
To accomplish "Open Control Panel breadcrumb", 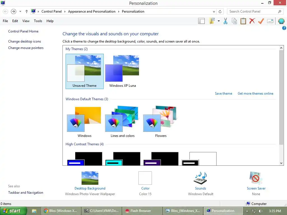I will [52, 11].
